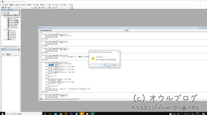Screen dimensions: 207x115
Task: Select UserForm3 in the project tree
Action: click(13, 34)
